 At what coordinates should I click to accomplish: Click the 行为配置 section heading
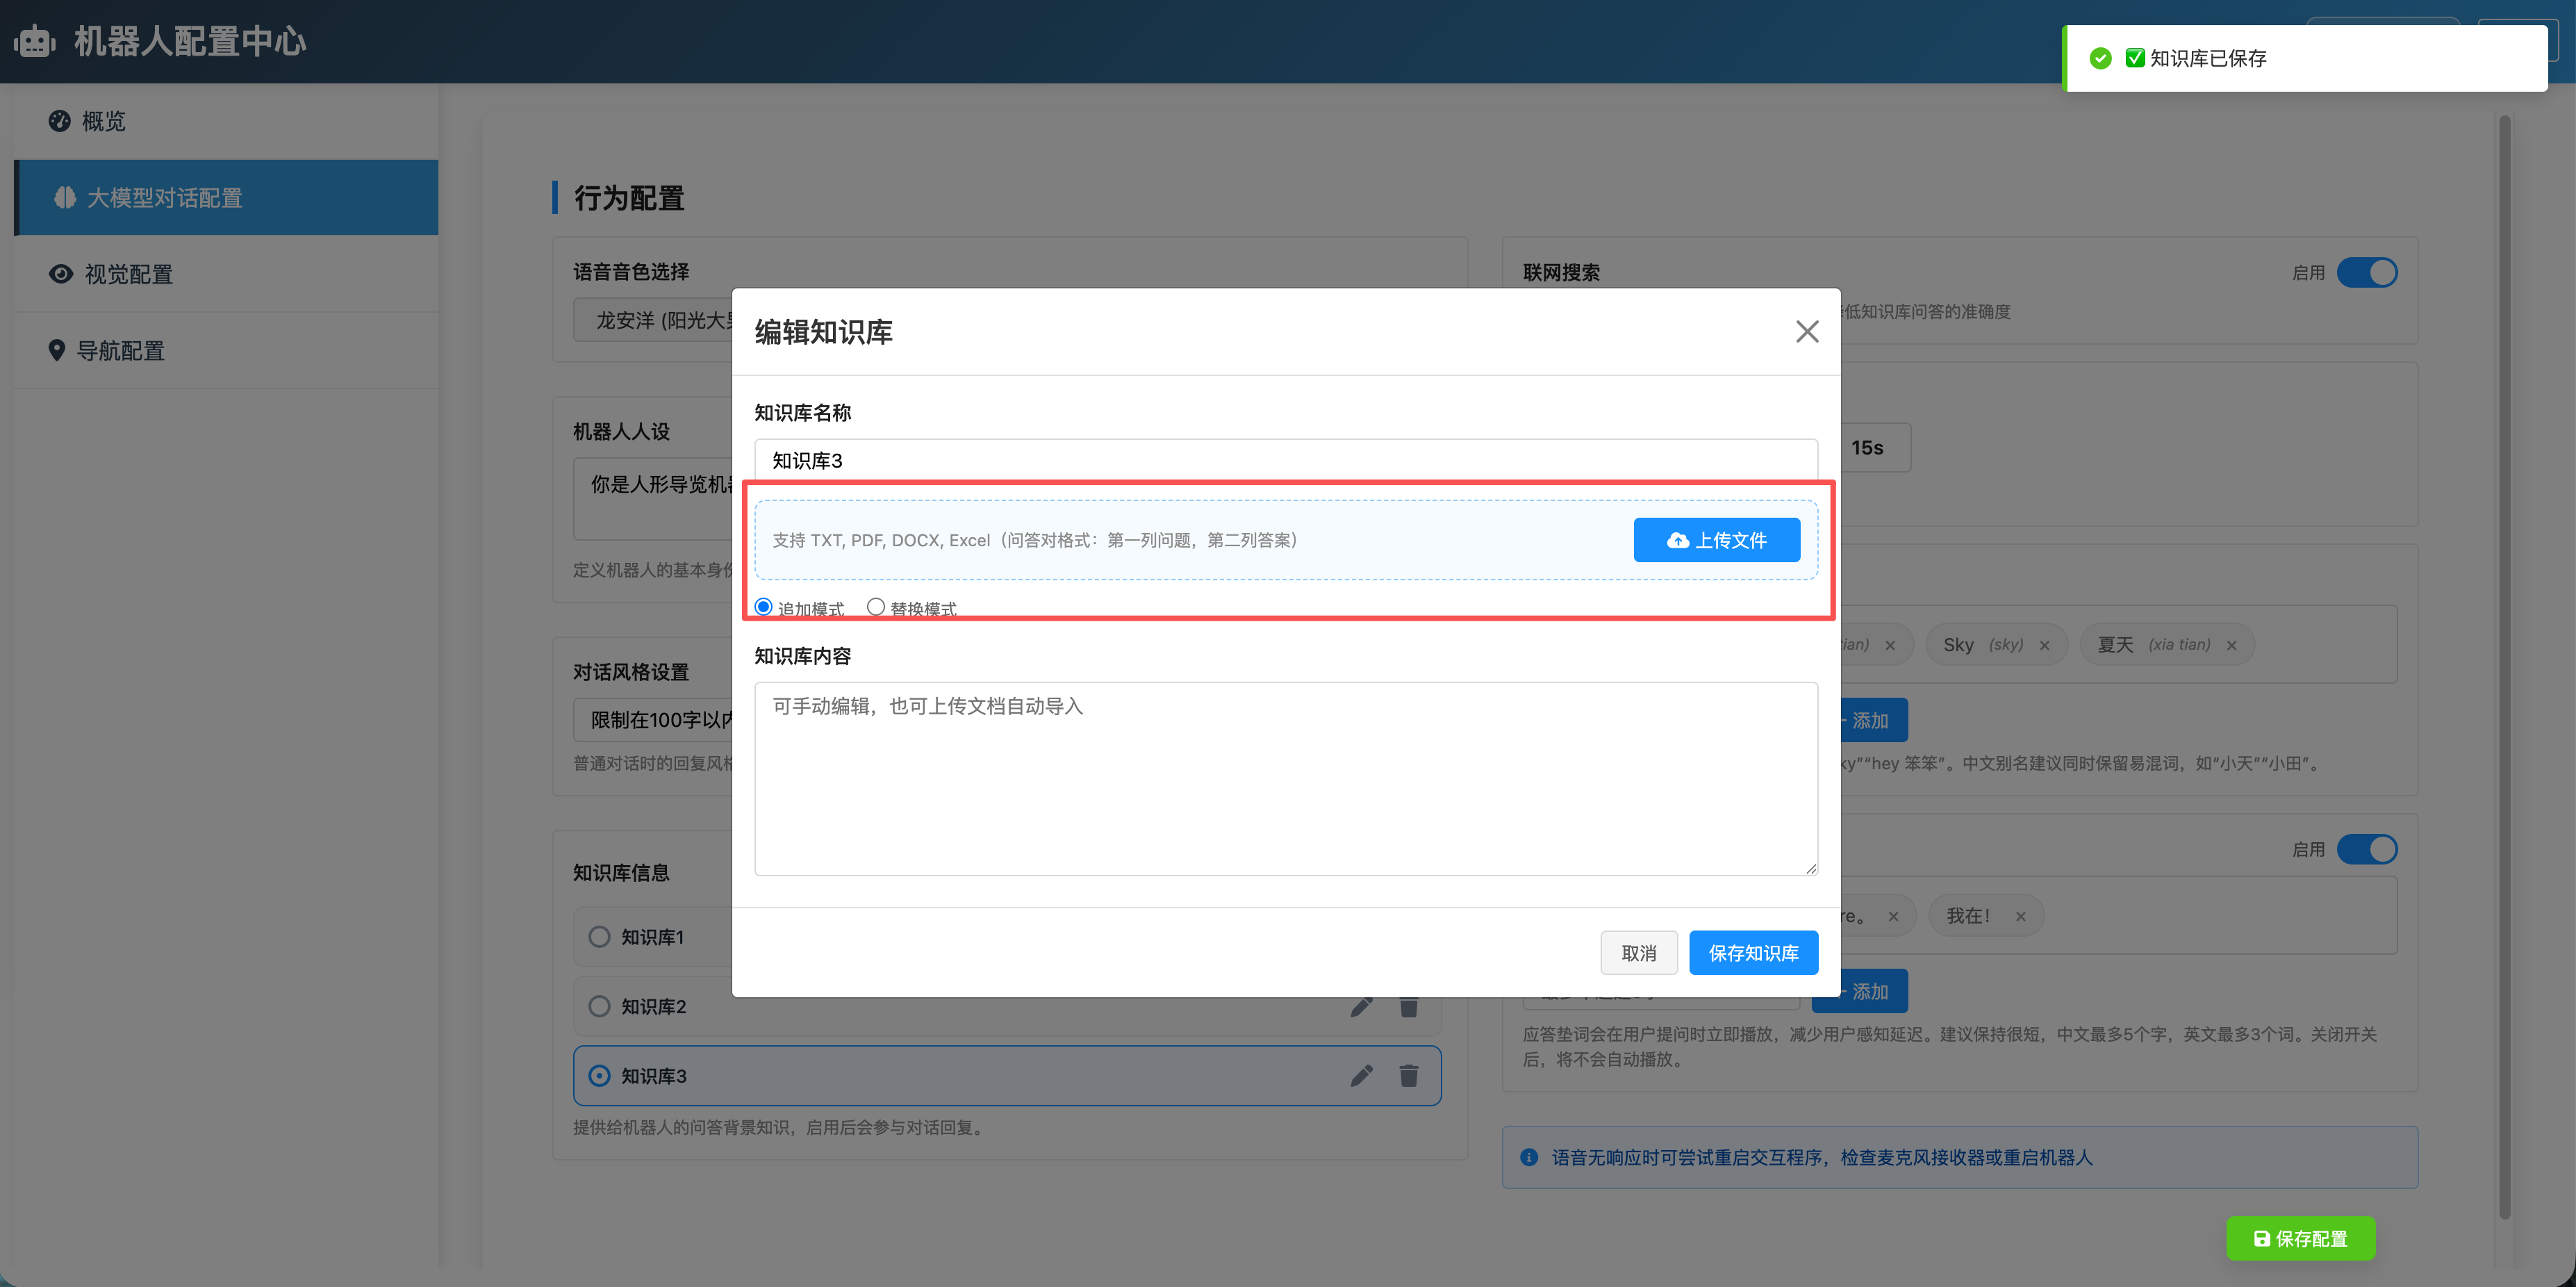pyautogui.click(x=629, y=198)
